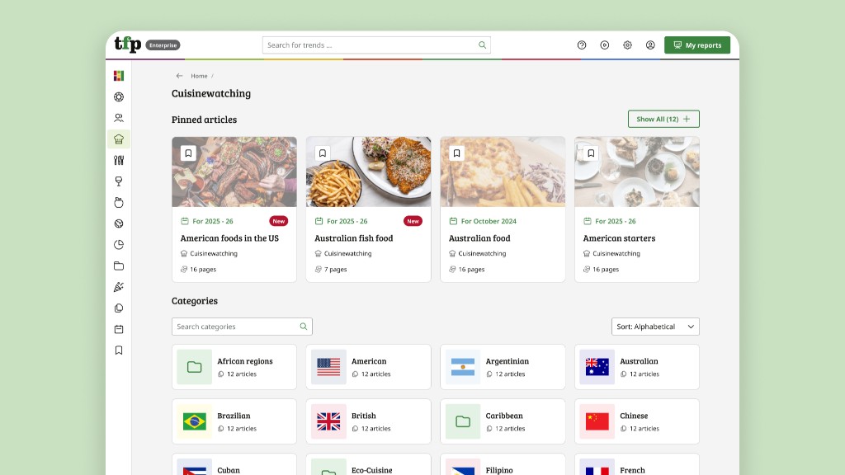Click the back arrow beside Home
The image size is (845, 475).
point(179,76)
